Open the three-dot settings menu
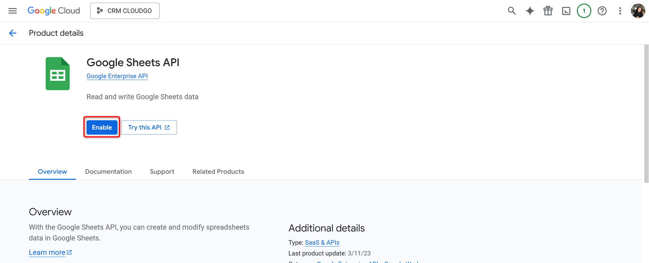The image size is (649, 263). pos(620,11)
